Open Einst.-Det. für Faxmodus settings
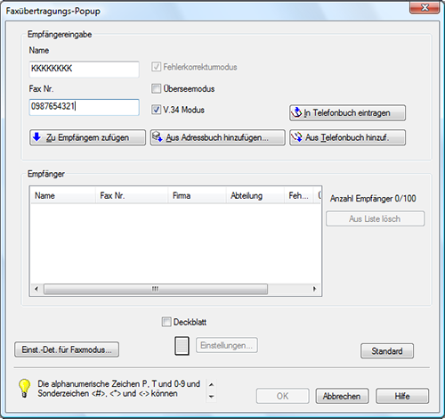The height and width of the screenshot is (419, 445). [x=67, y=349]
